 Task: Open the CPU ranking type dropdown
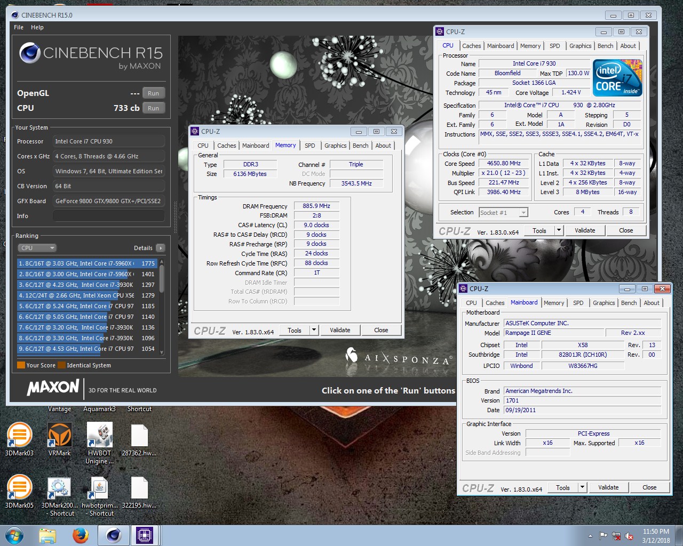click(37, 248)
